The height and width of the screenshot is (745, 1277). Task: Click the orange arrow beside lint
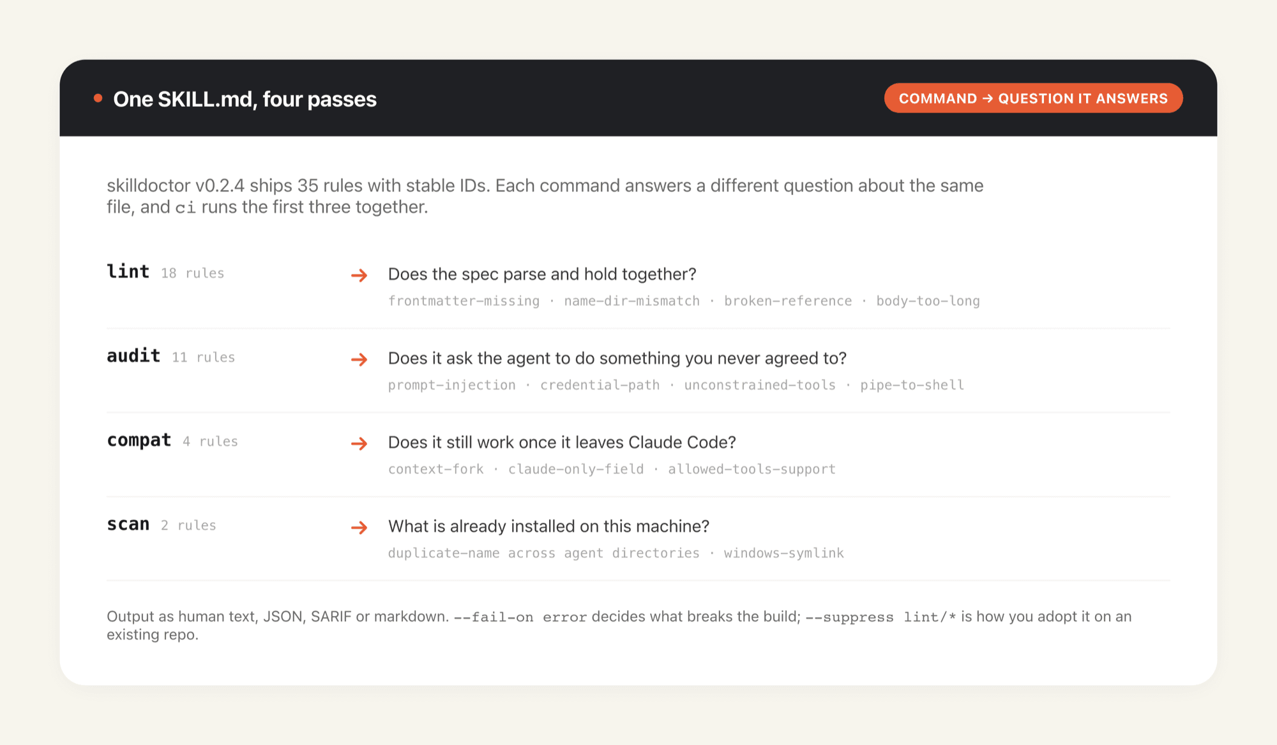[359, 275]
